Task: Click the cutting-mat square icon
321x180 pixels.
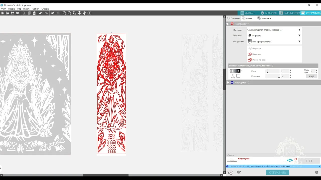Action: [238, 76]
